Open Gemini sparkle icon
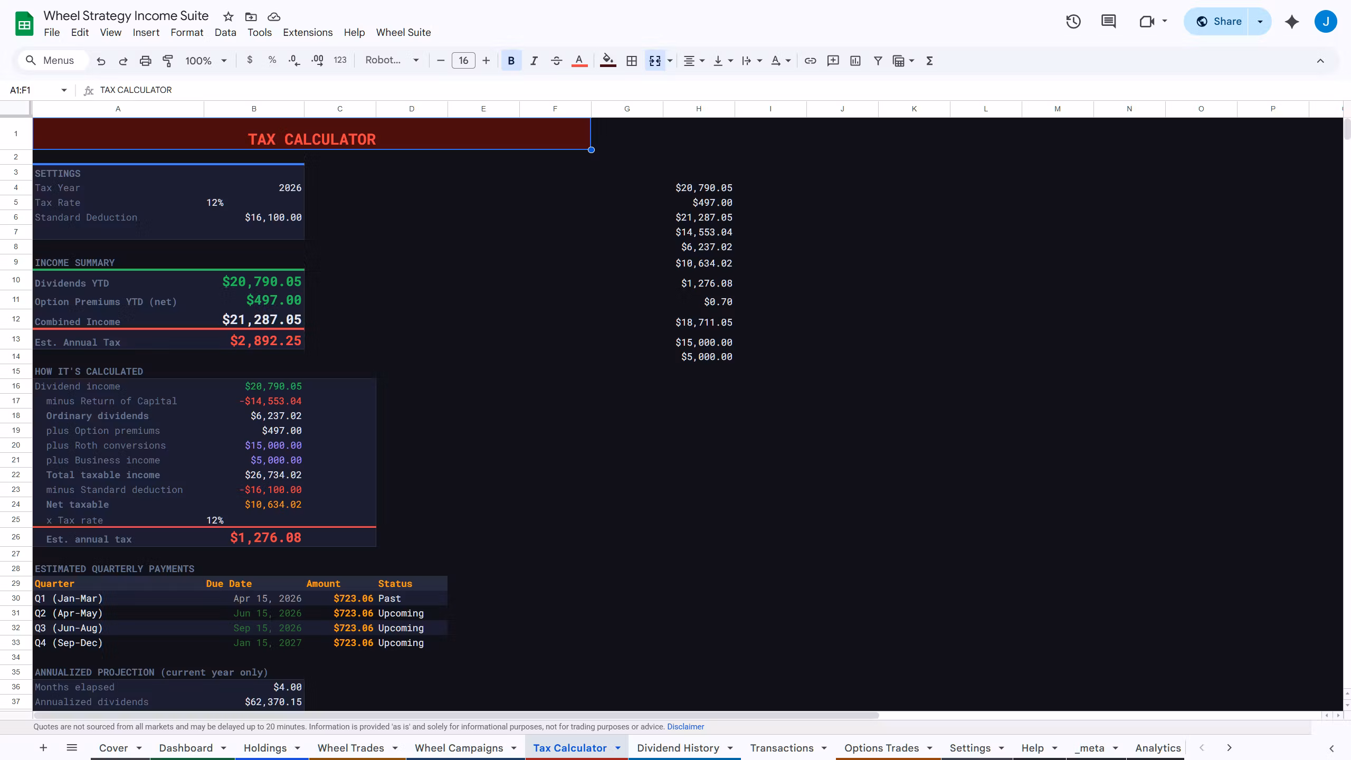Screen dimensions: 1351x760 [x=1292, y=22]
